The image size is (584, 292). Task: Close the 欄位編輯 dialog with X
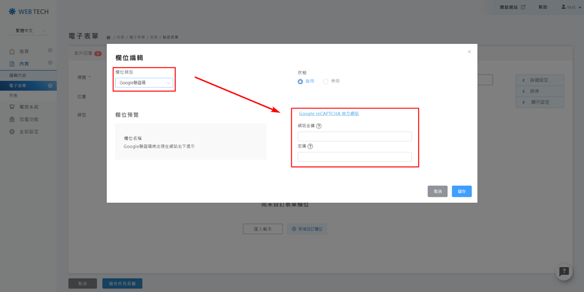pos(469,52)
